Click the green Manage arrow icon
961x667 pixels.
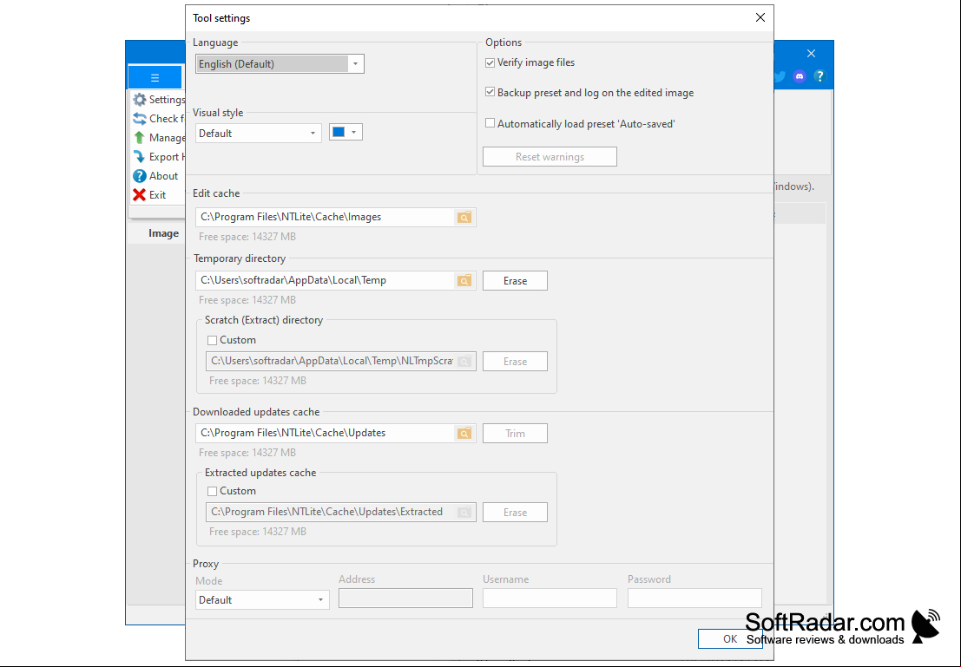140,138
